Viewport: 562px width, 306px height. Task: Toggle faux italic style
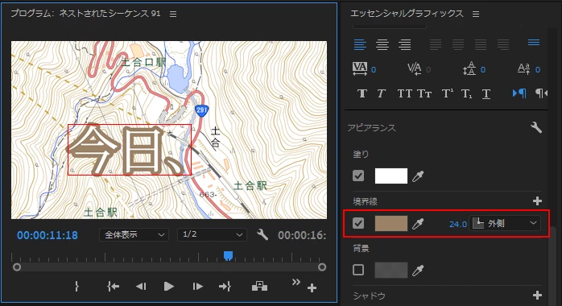[381, 94]
